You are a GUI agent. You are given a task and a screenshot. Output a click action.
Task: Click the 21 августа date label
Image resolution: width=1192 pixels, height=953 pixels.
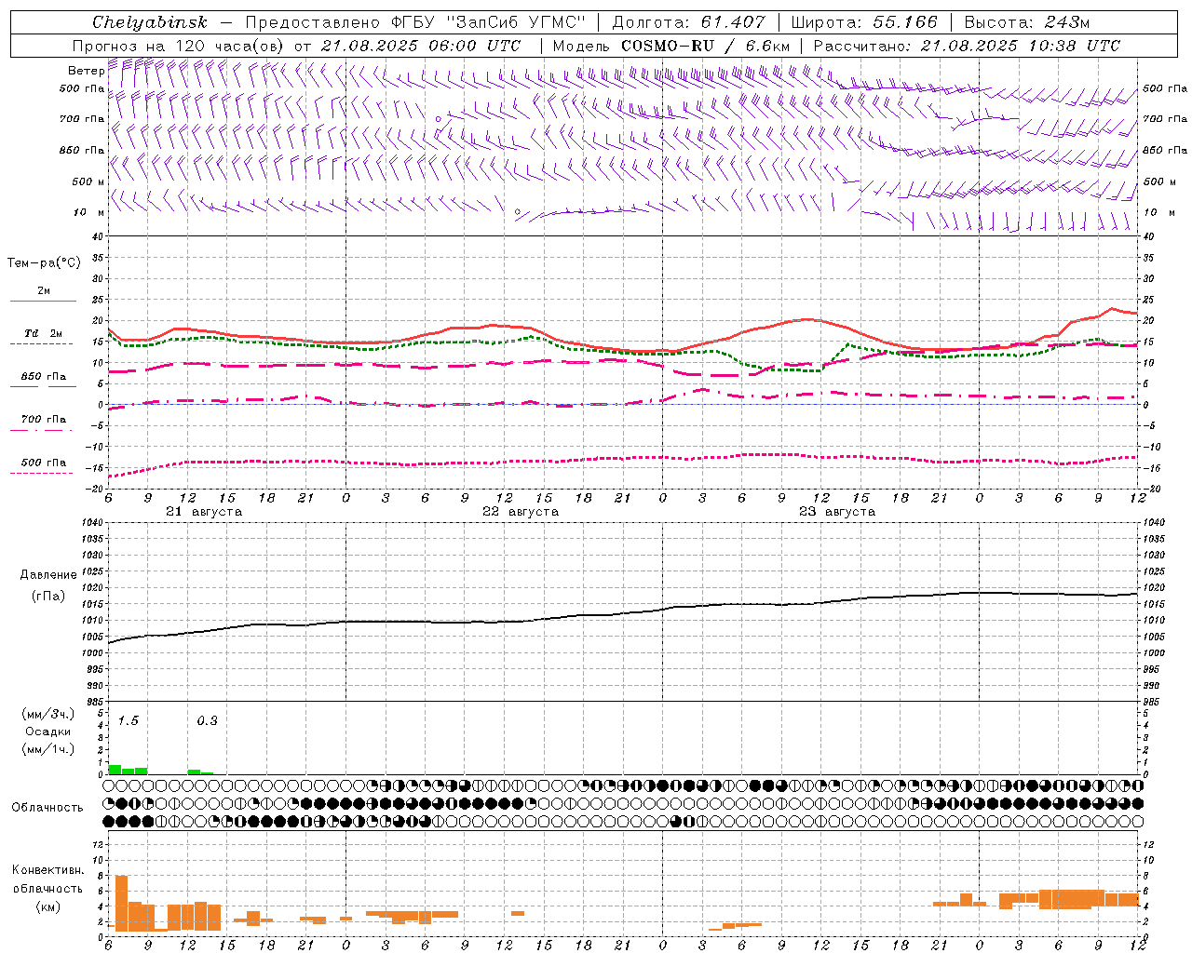[x=204, y=512]
